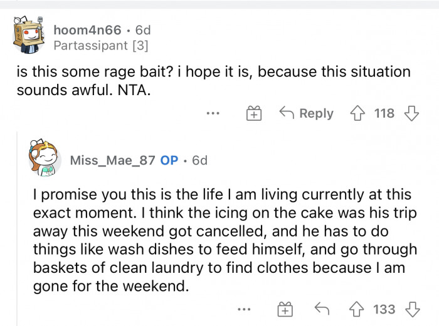
Task: Click the 6d timestamp beside the OP label
Action: click(199, 160)
